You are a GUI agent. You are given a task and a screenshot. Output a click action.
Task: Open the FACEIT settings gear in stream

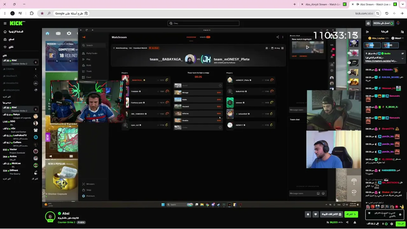tap(69, 33)
